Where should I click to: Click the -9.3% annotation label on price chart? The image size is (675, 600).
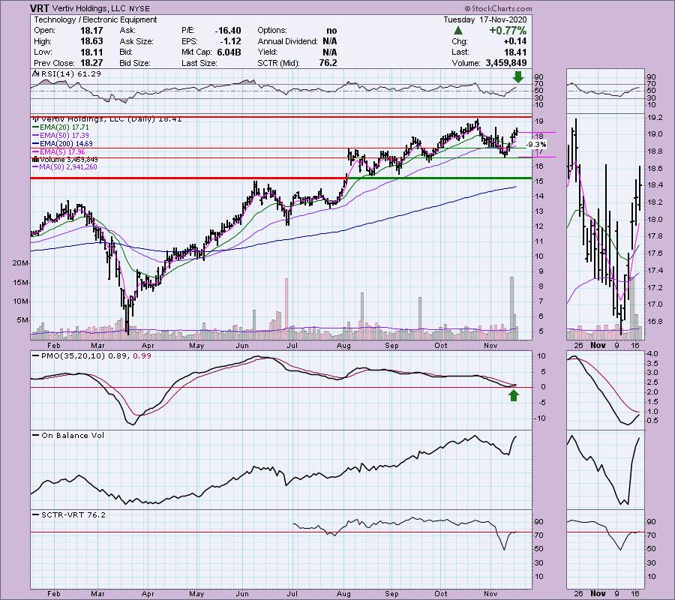click(536, 145)
